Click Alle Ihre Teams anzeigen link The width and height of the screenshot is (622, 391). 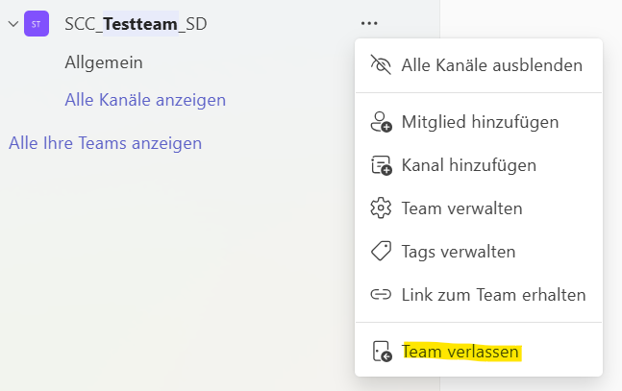(x=105, y=143)
